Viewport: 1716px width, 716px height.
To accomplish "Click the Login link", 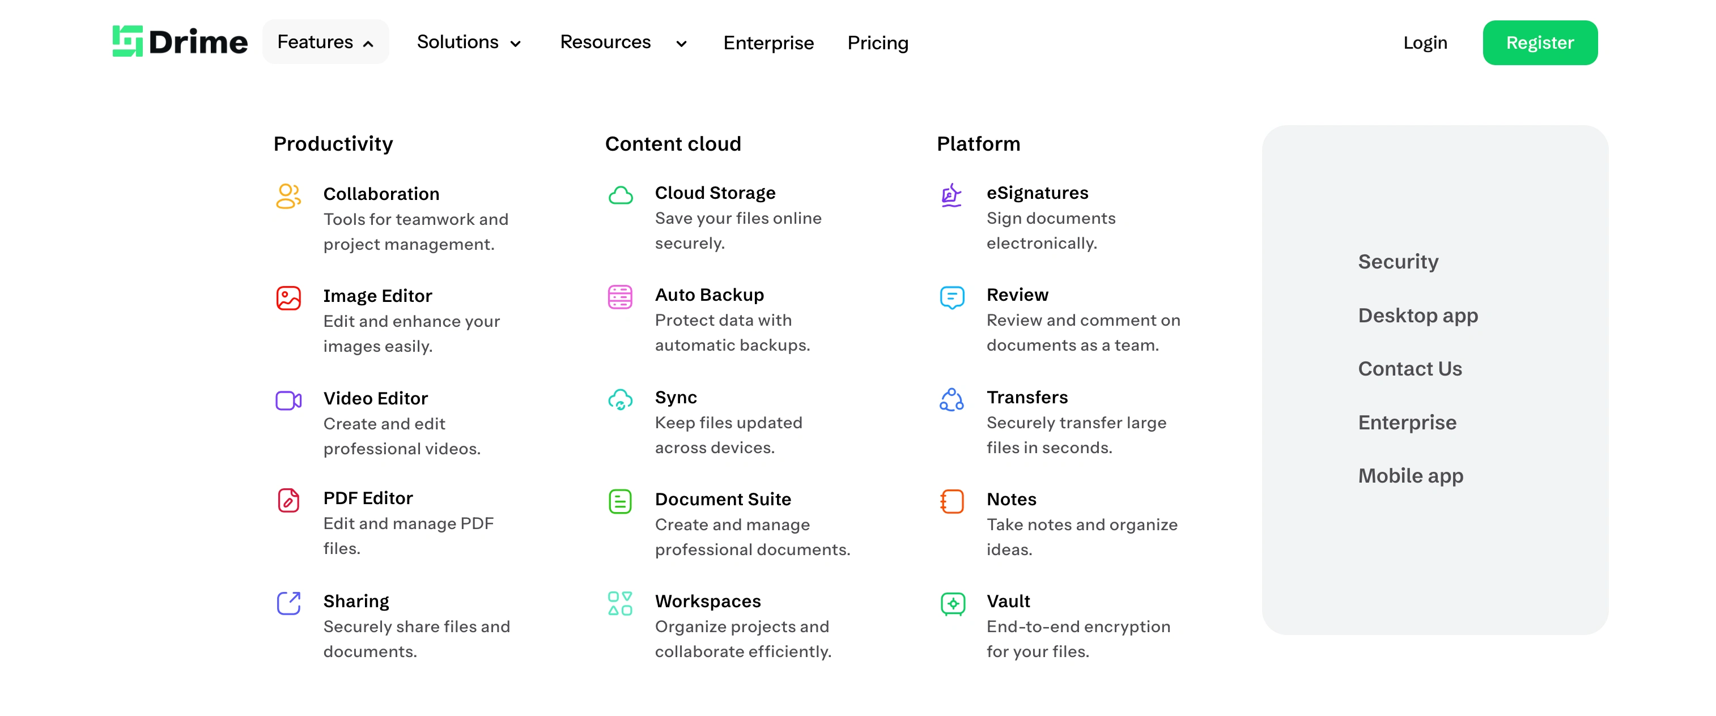I will [x=1425, y=42].
